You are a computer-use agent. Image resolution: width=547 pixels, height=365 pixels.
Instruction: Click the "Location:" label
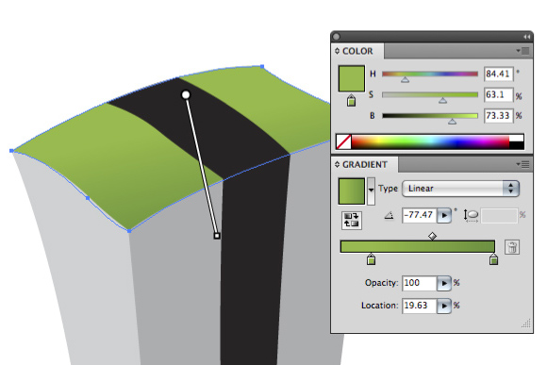coord(379,306)
